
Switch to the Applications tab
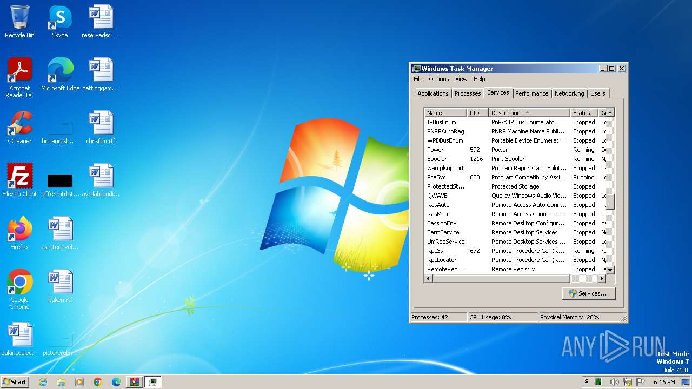(x=432, y=93)
